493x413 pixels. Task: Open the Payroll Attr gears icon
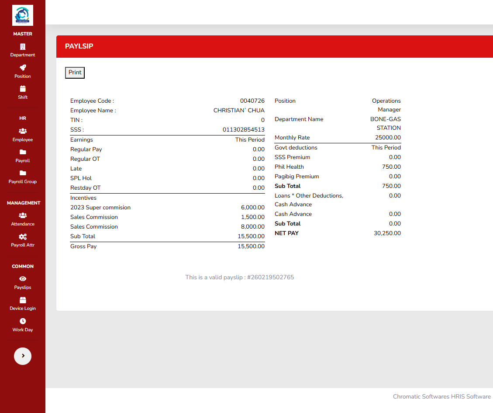(23, 236)
